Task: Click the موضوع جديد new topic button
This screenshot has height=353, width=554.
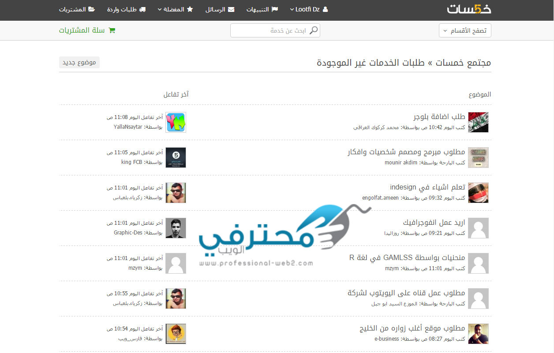Action: pos(79,63)
